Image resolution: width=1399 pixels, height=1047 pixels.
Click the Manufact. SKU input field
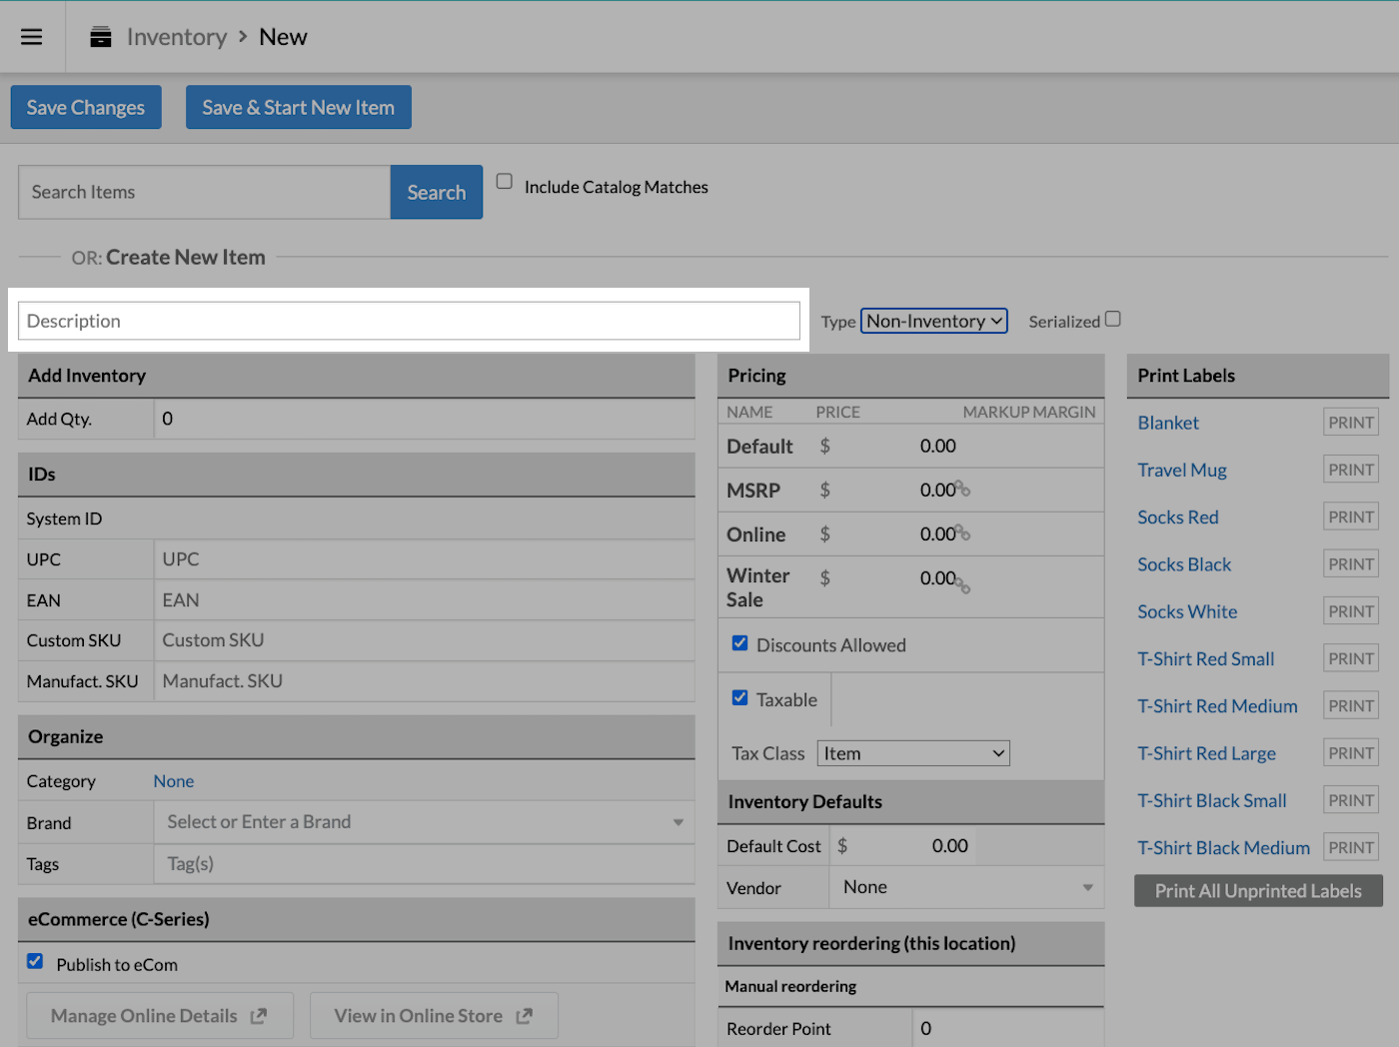[x=425, y=681]
